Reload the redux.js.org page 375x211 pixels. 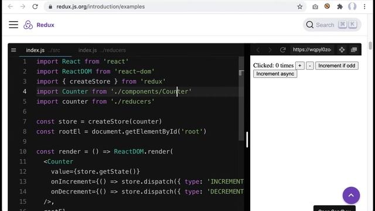pos(35,6)
